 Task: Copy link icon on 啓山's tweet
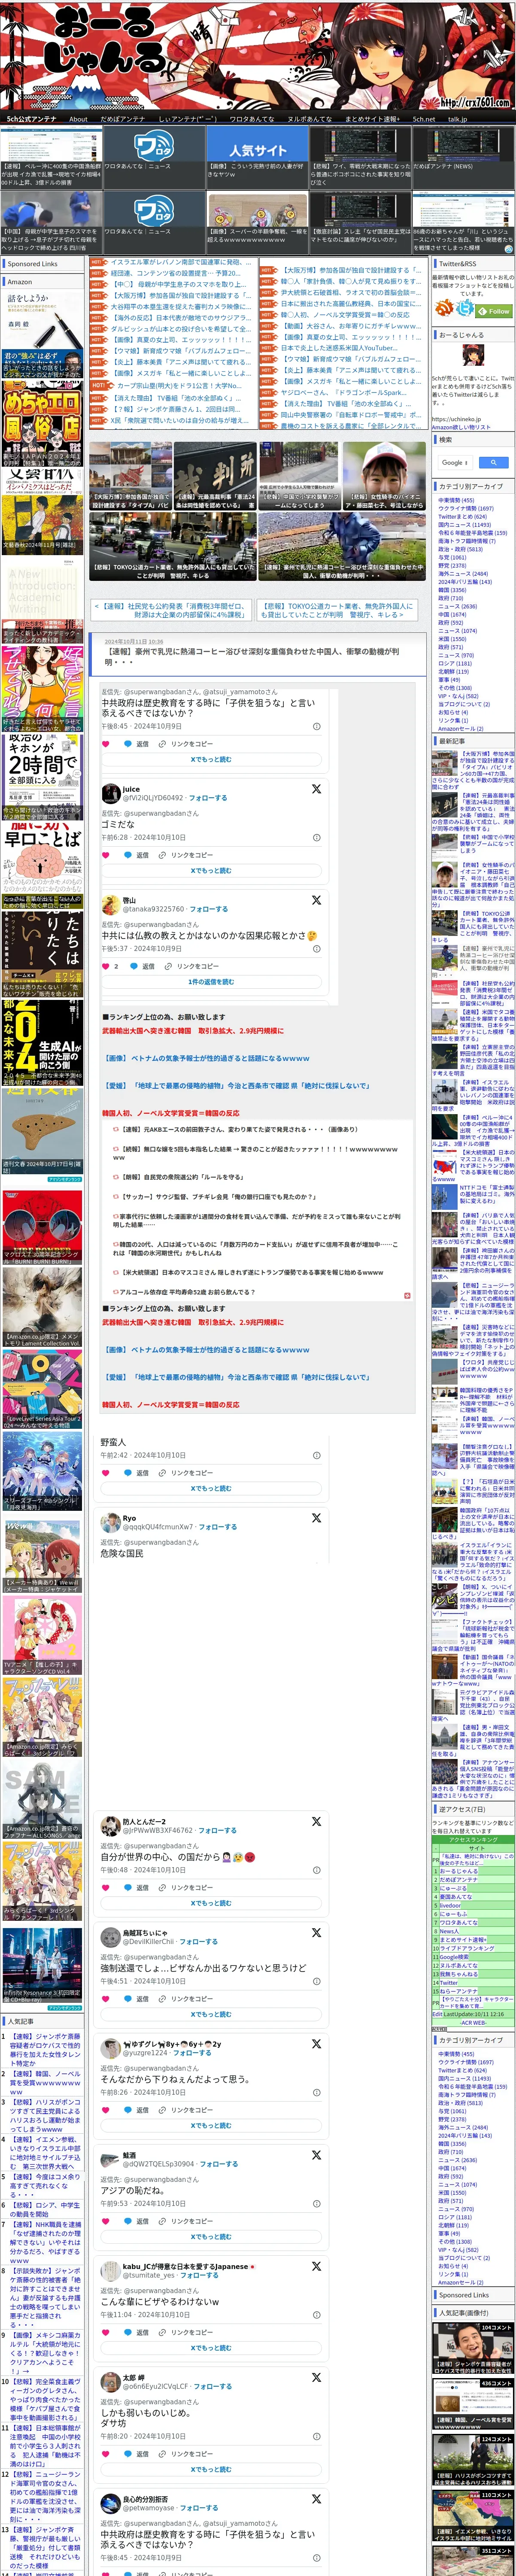point(168,966)
